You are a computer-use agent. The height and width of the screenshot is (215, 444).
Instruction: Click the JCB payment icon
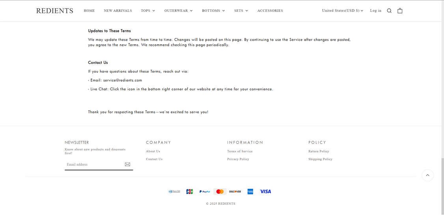pos(189,191)
